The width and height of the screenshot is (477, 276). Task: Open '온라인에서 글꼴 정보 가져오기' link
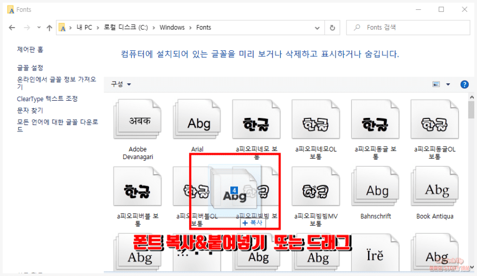[56, 83]
